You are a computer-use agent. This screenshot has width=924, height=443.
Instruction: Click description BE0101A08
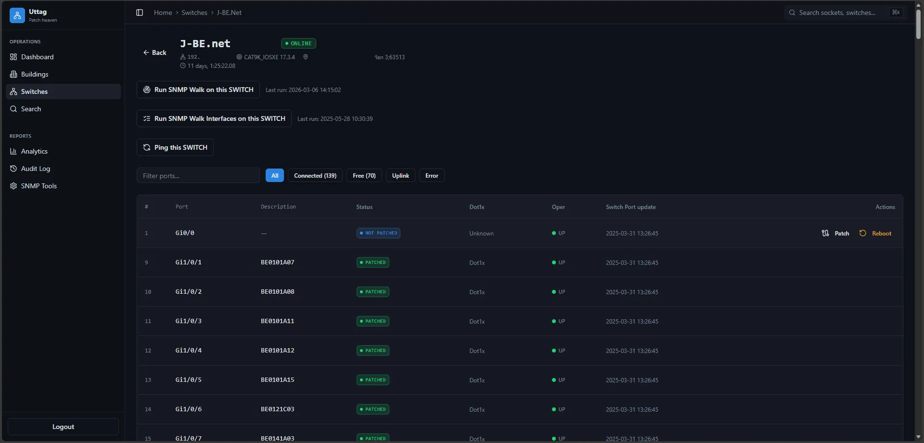278,292
